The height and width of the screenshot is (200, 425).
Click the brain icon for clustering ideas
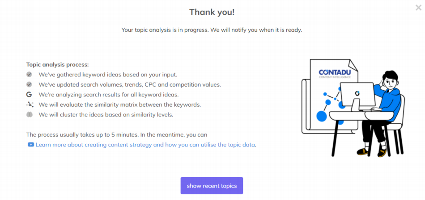pos(29,115)
